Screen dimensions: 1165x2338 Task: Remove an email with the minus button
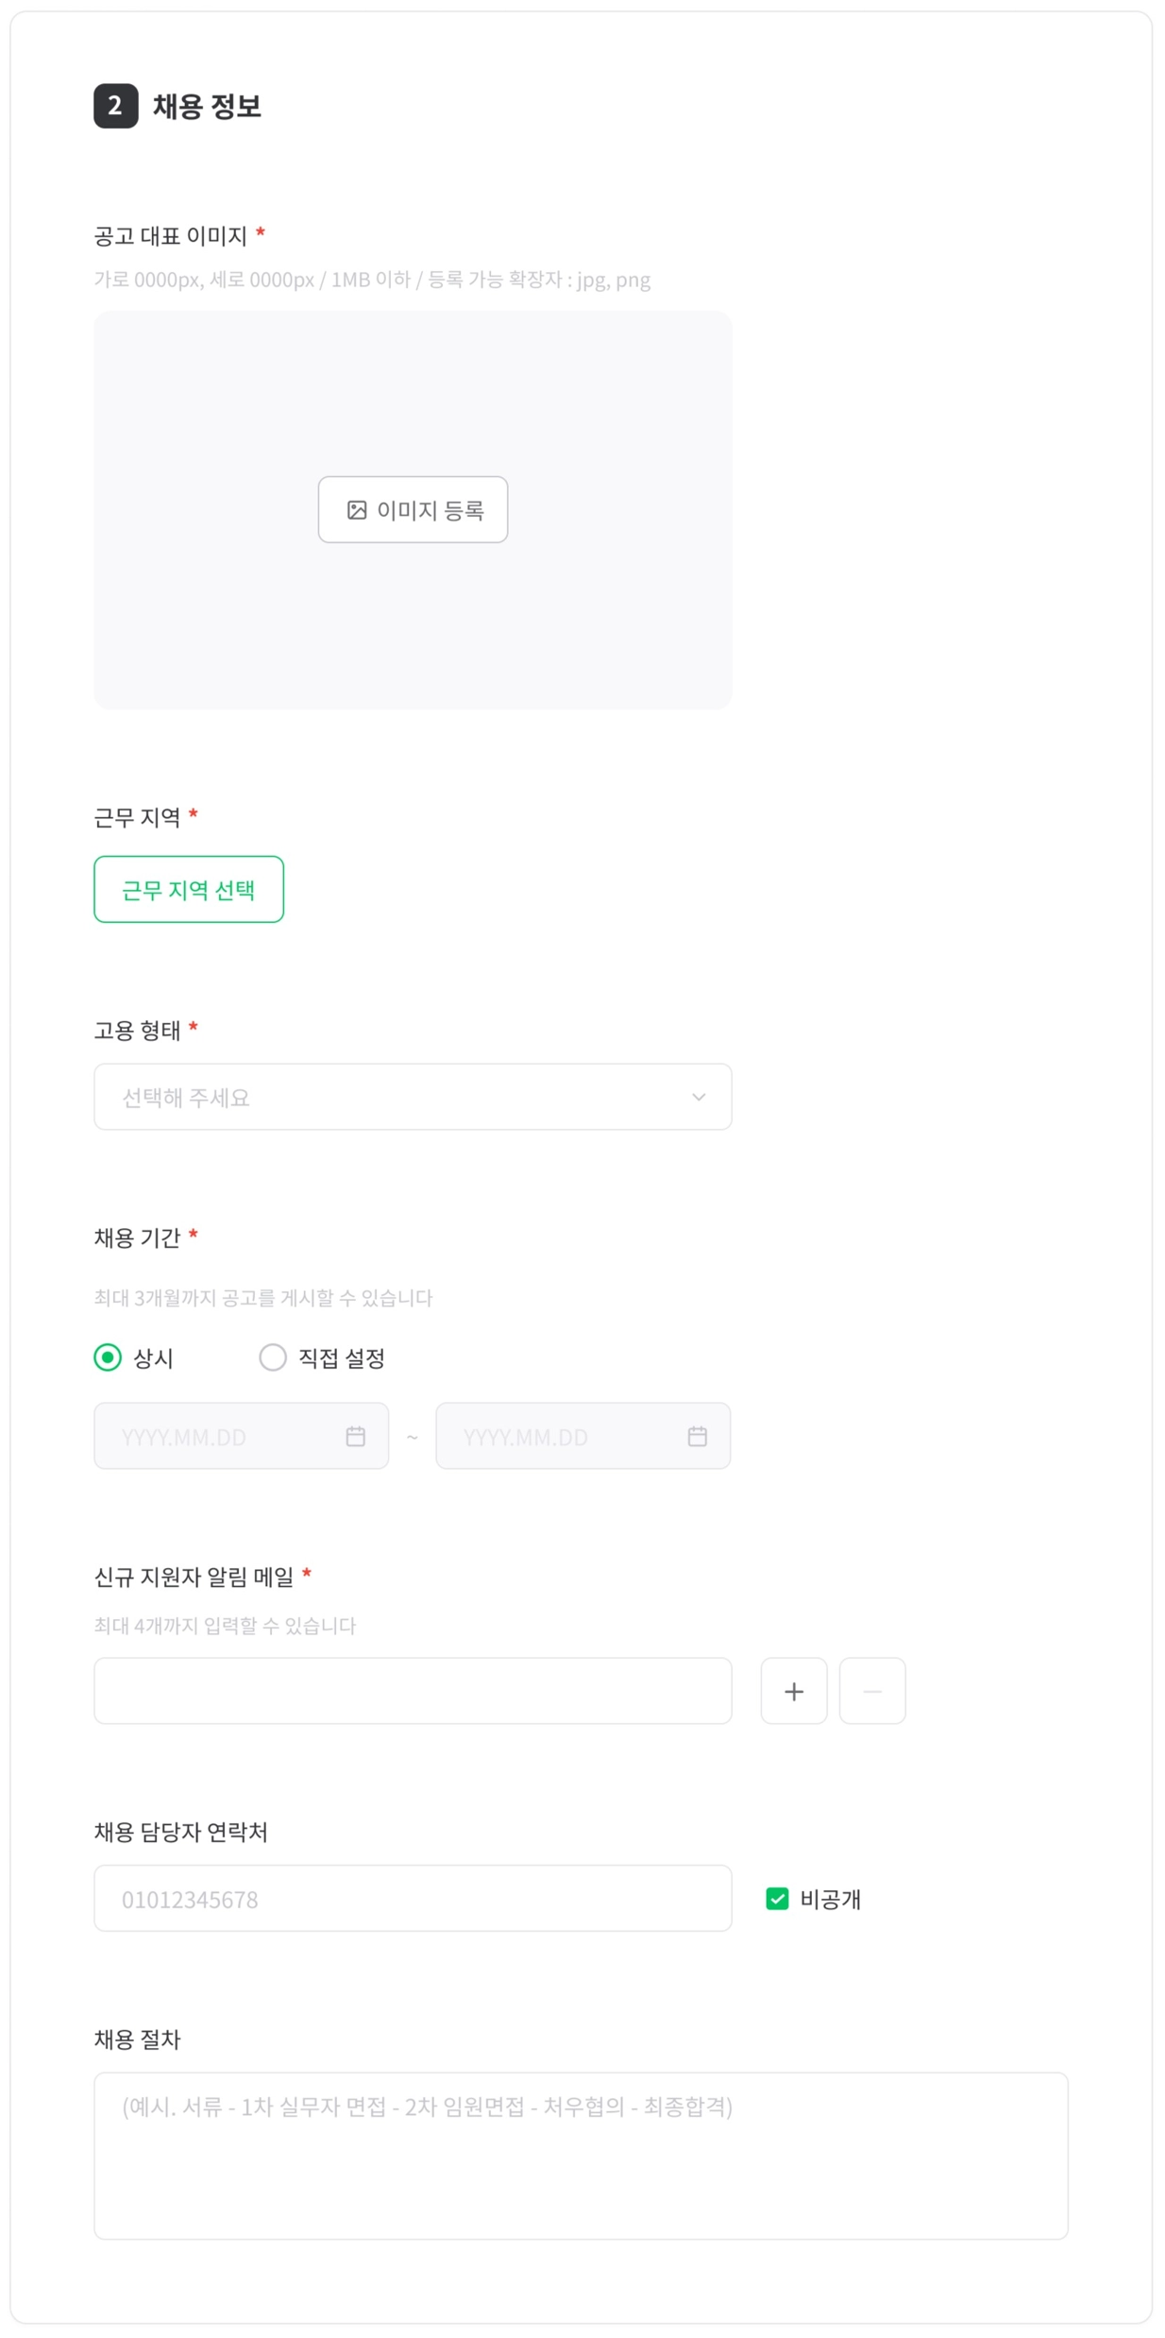pyautogui.click(x=872, y=1691)
